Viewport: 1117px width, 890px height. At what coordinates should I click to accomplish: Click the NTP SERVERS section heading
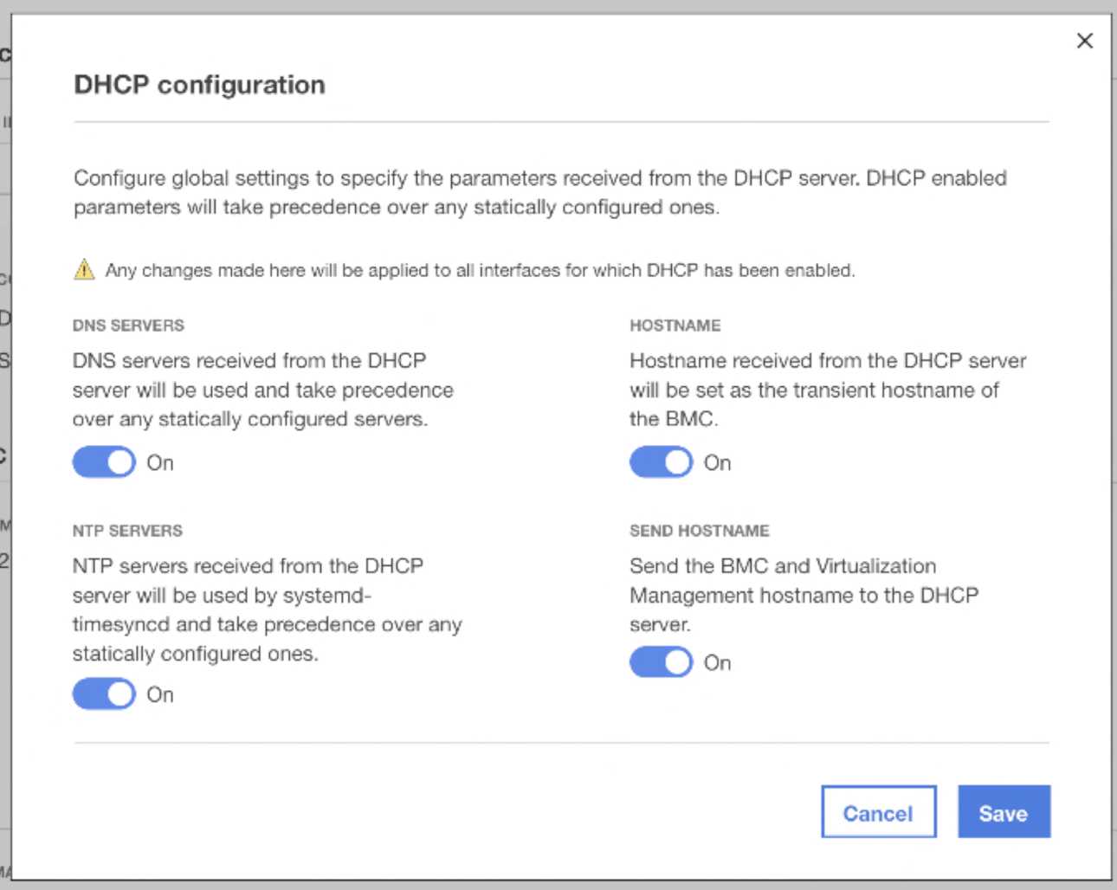pos(127,530)
